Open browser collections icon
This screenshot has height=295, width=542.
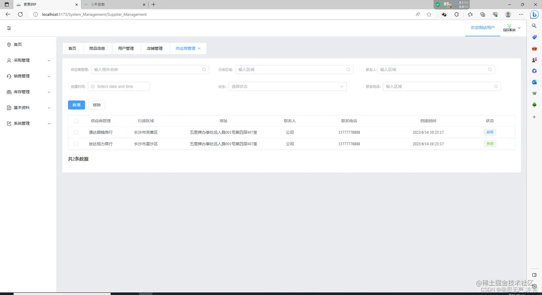pos(483,14)
